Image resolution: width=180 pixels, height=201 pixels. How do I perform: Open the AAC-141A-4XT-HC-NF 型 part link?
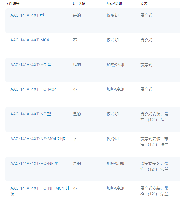(x=34, y=163)
